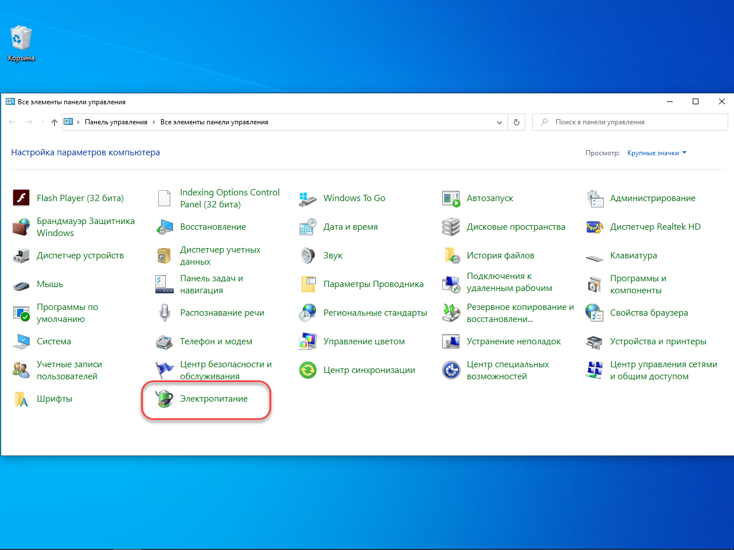The image size is (734, 550).
Task: Open Диспетчер Realtek HD icon
Action: [595, 227]
